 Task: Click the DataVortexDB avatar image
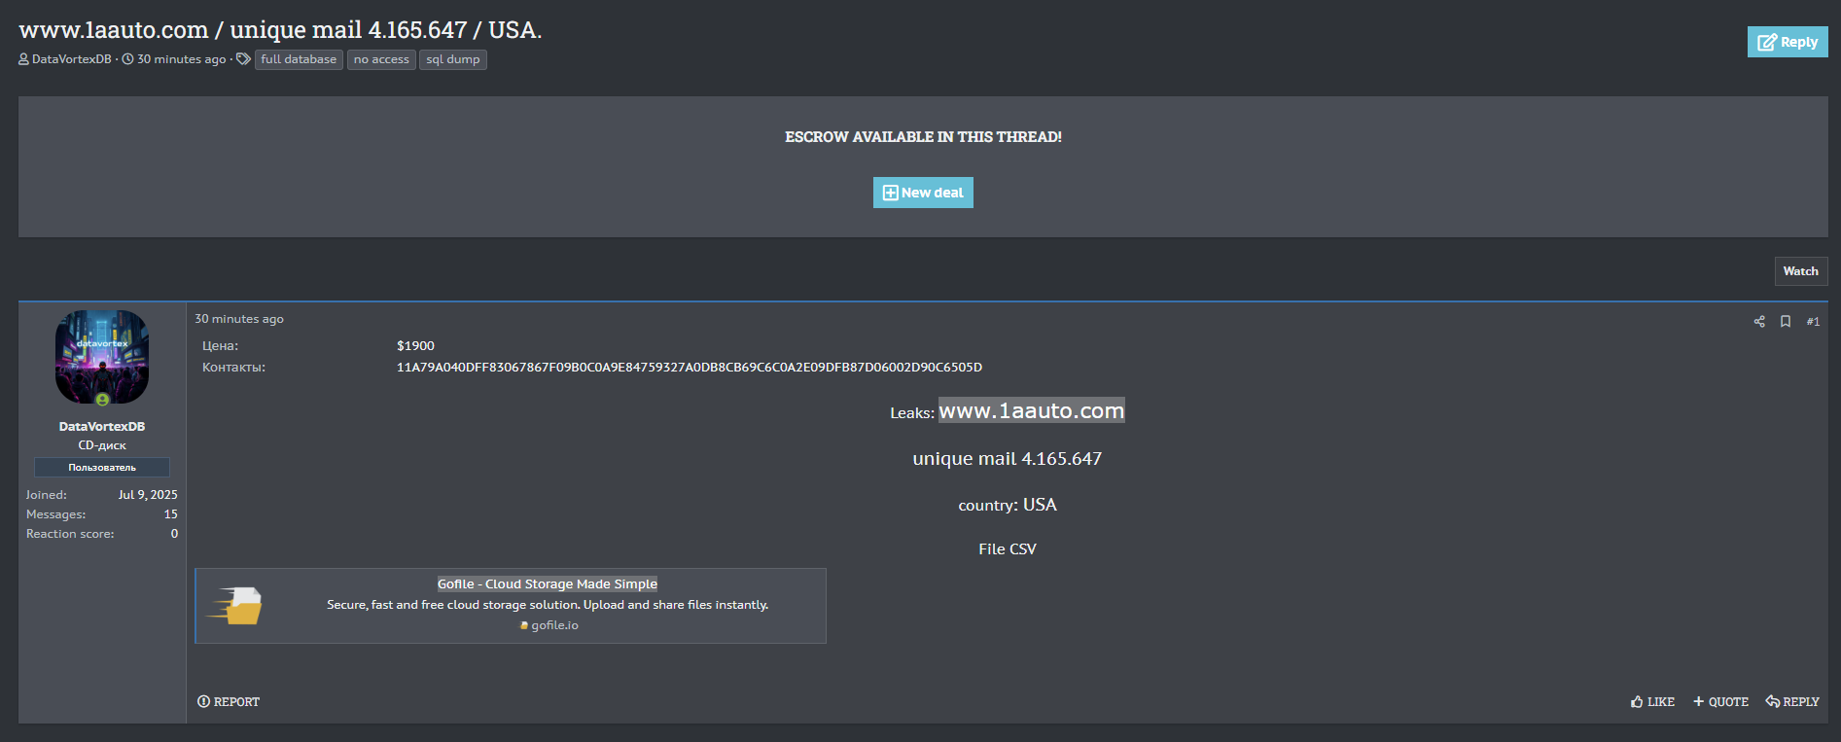(x=102, y=356)
